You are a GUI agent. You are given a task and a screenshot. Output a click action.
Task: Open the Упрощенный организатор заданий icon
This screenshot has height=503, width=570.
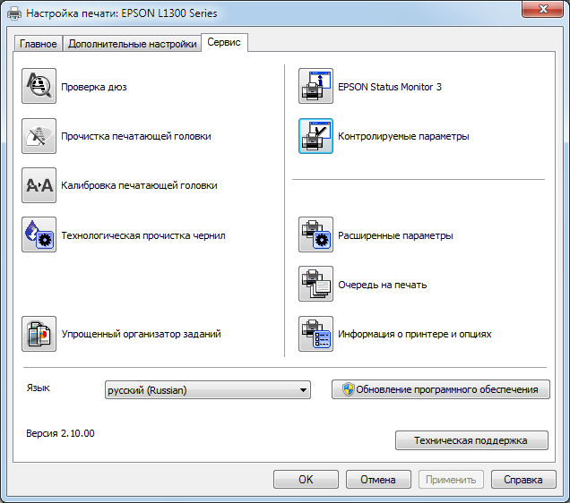[x=39, y=334]
